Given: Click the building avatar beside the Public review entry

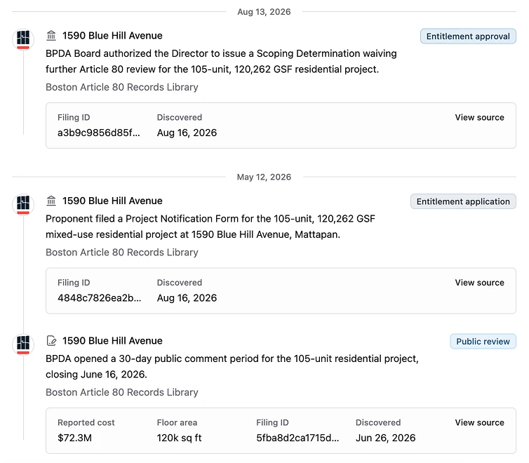Looking at the screenshot, I should [x=23, y=344].
